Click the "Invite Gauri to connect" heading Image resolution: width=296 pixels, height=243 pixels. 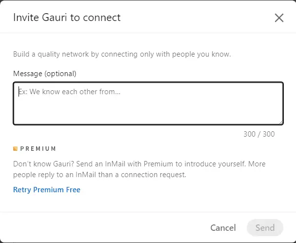coord(67,18)
